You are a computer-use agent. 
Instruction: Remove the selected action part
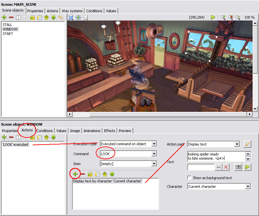click(82, 174)
